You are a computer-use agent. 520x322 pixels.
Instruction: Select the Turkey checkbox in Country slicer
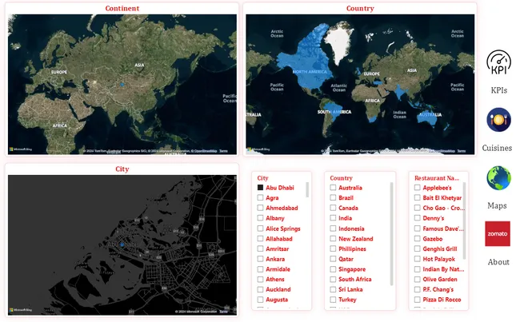click(x=333, y=300)
